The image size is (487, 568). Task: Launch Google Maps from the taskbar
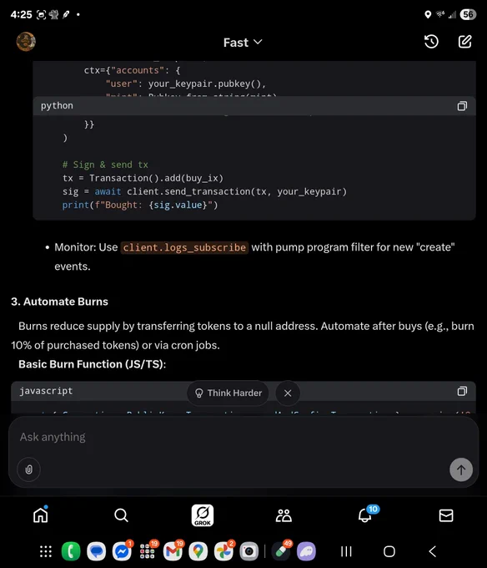(198, 551)
